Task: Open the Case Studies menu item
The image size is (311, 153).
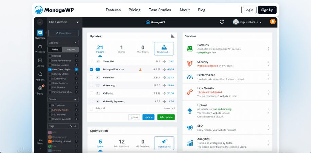Action: 160,10
